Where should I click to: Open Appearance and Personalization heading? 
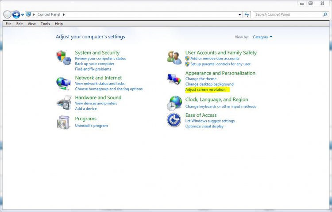(220, 73)
